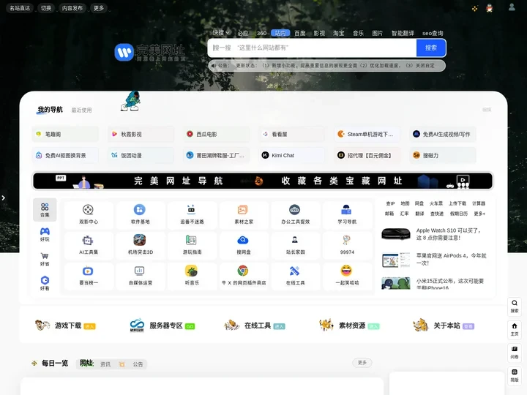Click the sparkle icon in top bar

coord(474,8)
